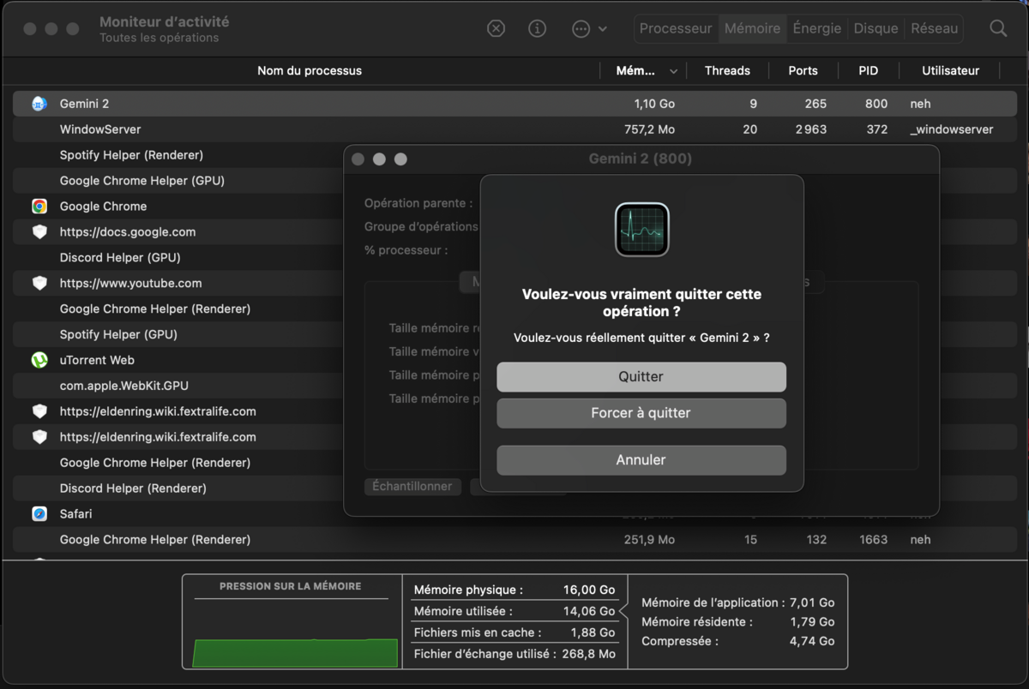Click the Fichier d'échange utilisé 268,8 Mo value
Image resolution: width=1029 pixels, height=689 pixels.
(x=589, y=654)
